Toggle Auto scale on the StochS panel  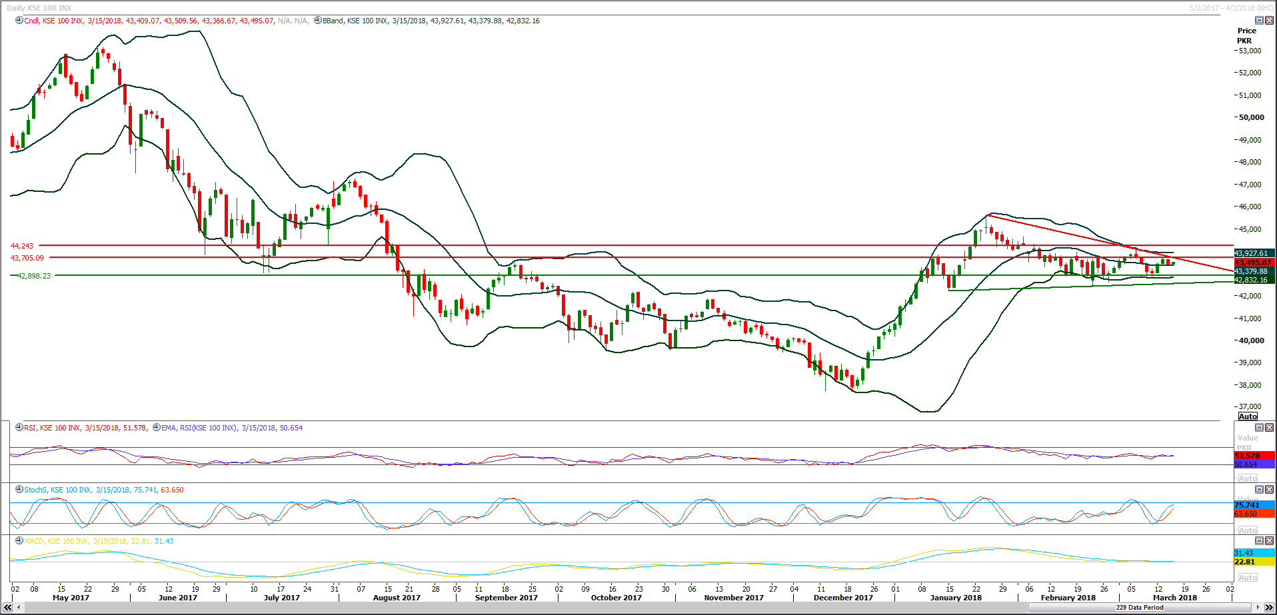pos(1248,530)
